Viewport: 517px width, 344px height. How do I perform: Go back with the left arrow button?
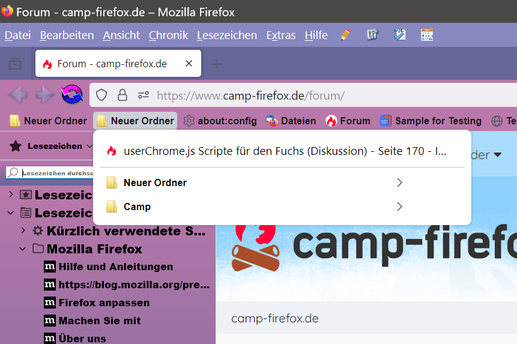pos(18,95)
